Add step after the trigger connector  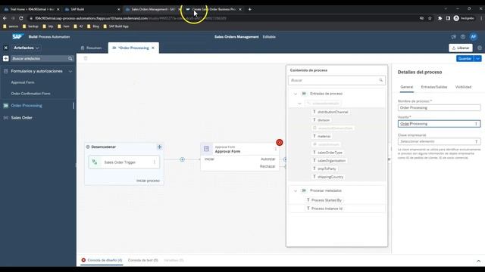point(182,159)
